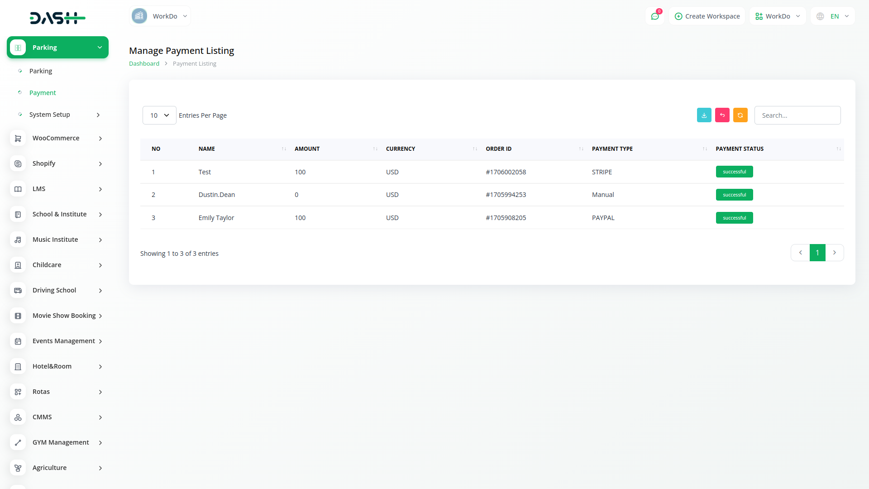Open the Parking submenu item

[41, 71]
